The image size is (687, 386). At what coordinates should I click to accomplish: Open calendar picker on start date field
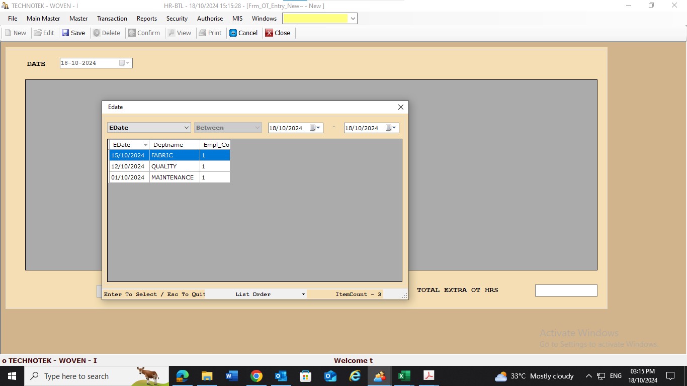(315, 128)
